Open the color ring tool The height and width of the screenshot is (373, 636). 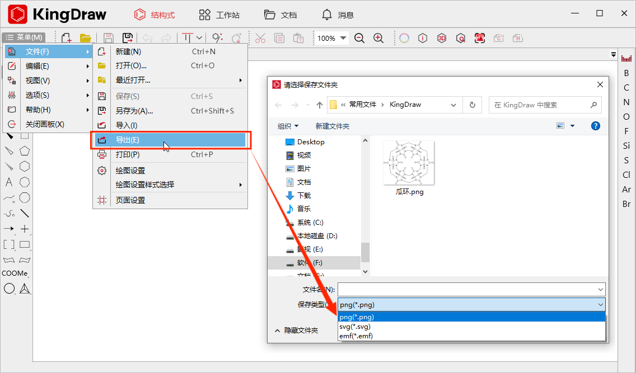pyautogui.click(x=404, y=38)
